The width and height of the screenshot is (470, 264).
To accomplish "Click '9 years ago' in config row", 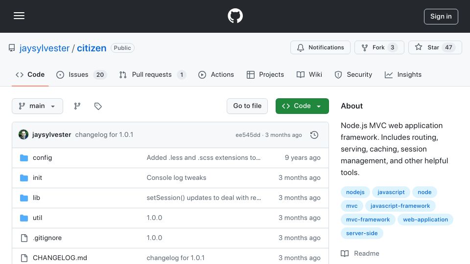I will point(303,158).
